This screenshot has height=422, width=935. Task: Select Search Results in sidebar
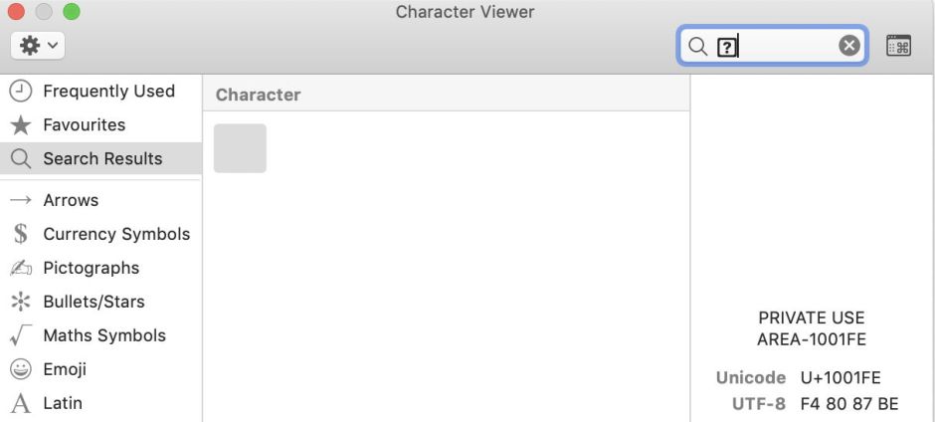tap(102, 158)
